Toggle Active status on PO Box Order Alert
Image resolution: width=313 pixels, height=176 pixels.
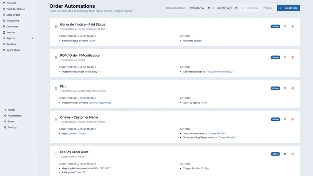point(275,154)
